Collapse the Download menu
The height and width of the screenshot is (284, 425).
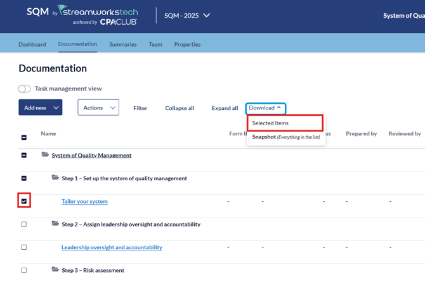[265, 108]
